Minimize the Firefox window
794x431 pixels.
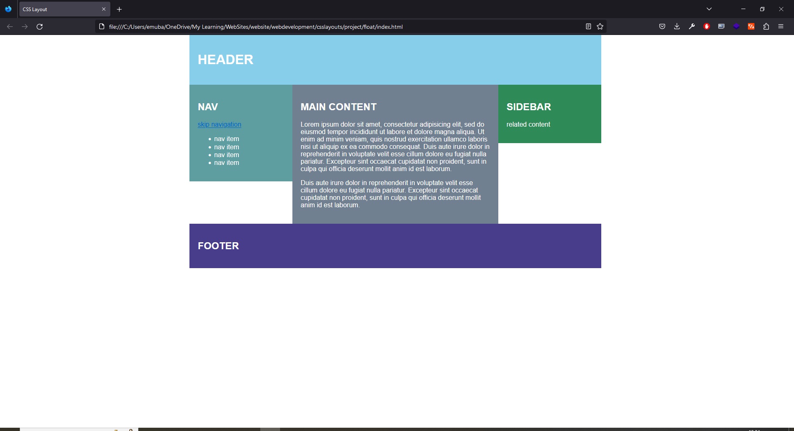tap(743, 9)
